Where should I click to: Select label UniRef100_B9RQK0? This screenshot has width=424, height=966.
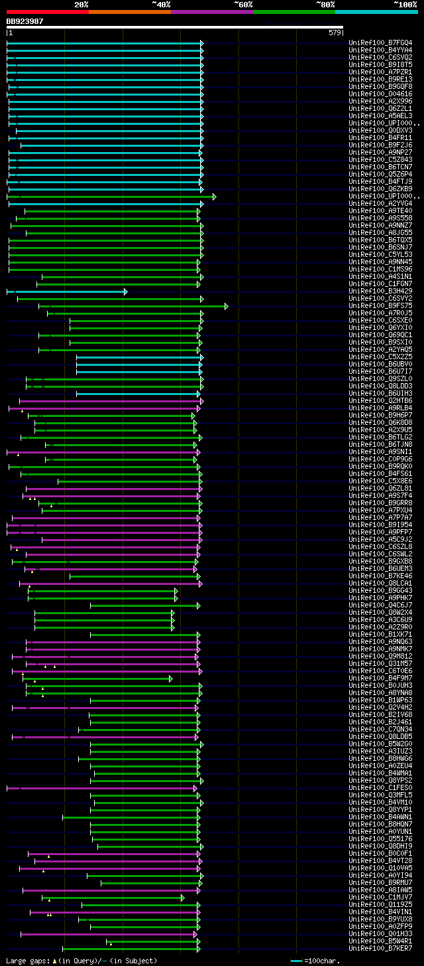click(380, 467)
